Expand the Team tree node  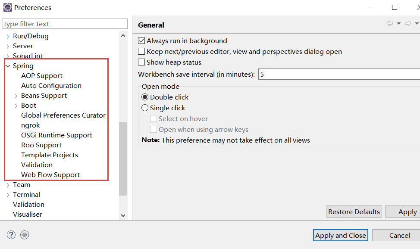coord(8,185)
